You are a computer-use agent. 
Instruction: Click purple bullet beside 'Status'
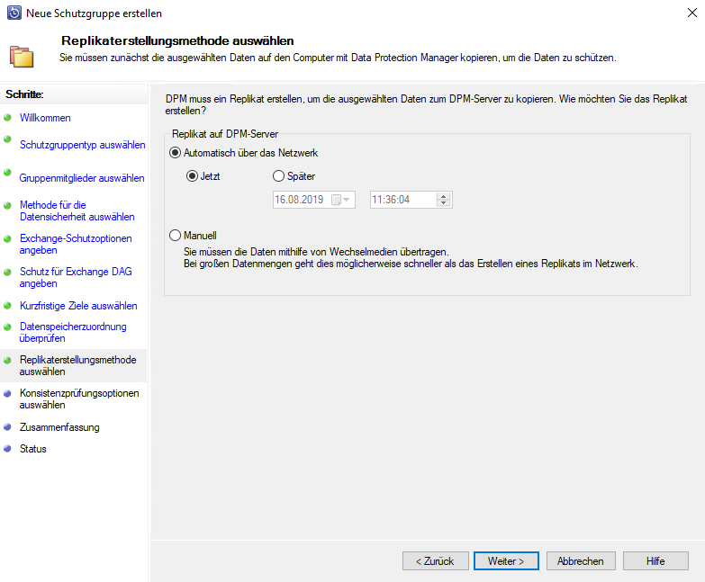[x=7, y=448]
